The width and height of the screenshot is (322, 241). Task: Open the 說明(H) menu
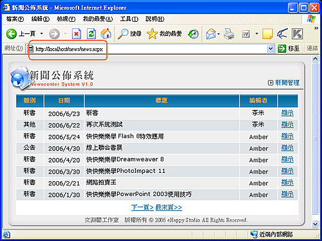tap(155, 19)
